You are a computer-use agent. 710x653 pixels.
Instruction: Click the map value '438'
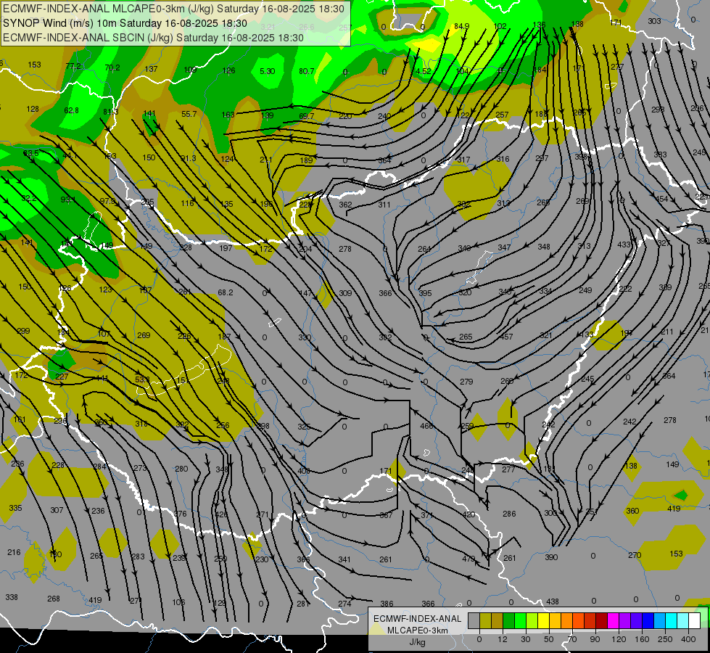click(553, 601)
